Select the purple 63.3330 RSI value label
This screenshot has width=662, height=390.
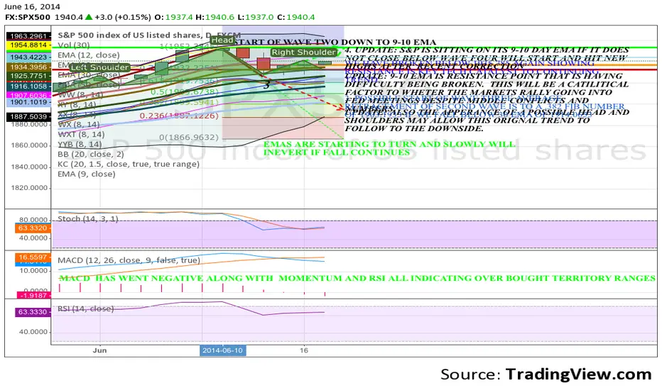coord(33,312)
